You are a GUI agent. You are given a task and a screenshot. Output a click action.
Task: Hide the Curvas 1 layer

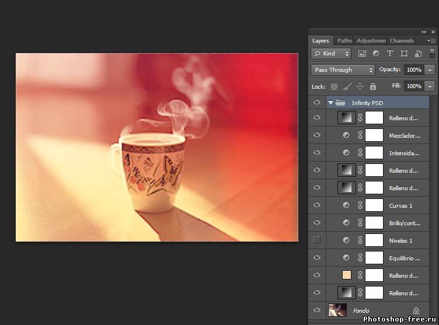(x=317, y=205)
